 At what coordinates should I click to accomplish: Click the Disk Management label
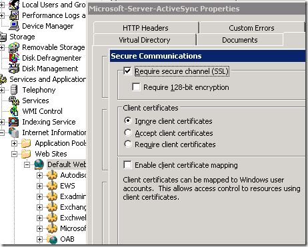50,69
